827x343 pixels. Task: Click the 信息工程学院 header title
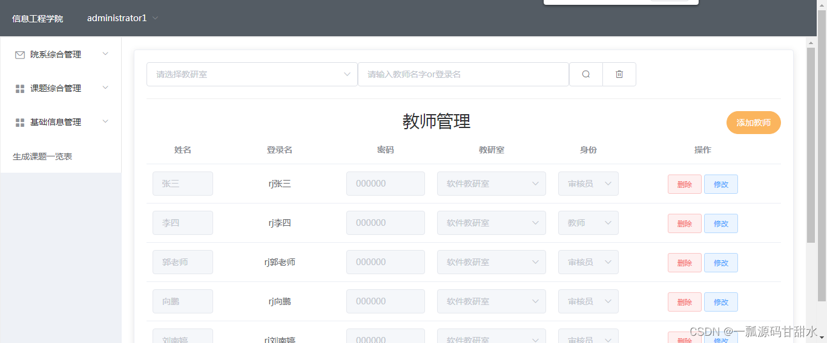click(38, 19)
